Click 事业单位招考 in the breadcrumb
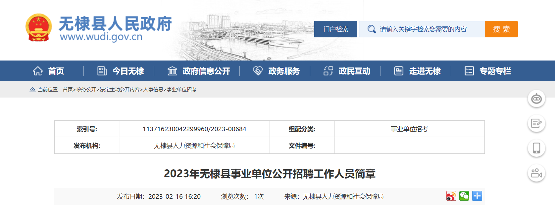 coord(181,90)
